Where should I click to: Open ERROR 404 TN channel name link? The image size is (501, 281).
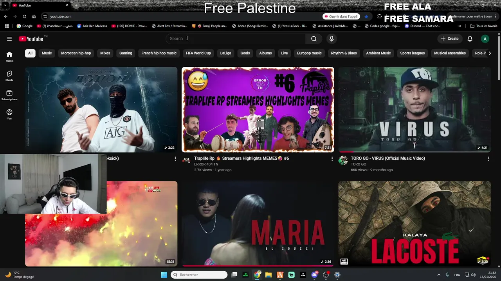206,164
